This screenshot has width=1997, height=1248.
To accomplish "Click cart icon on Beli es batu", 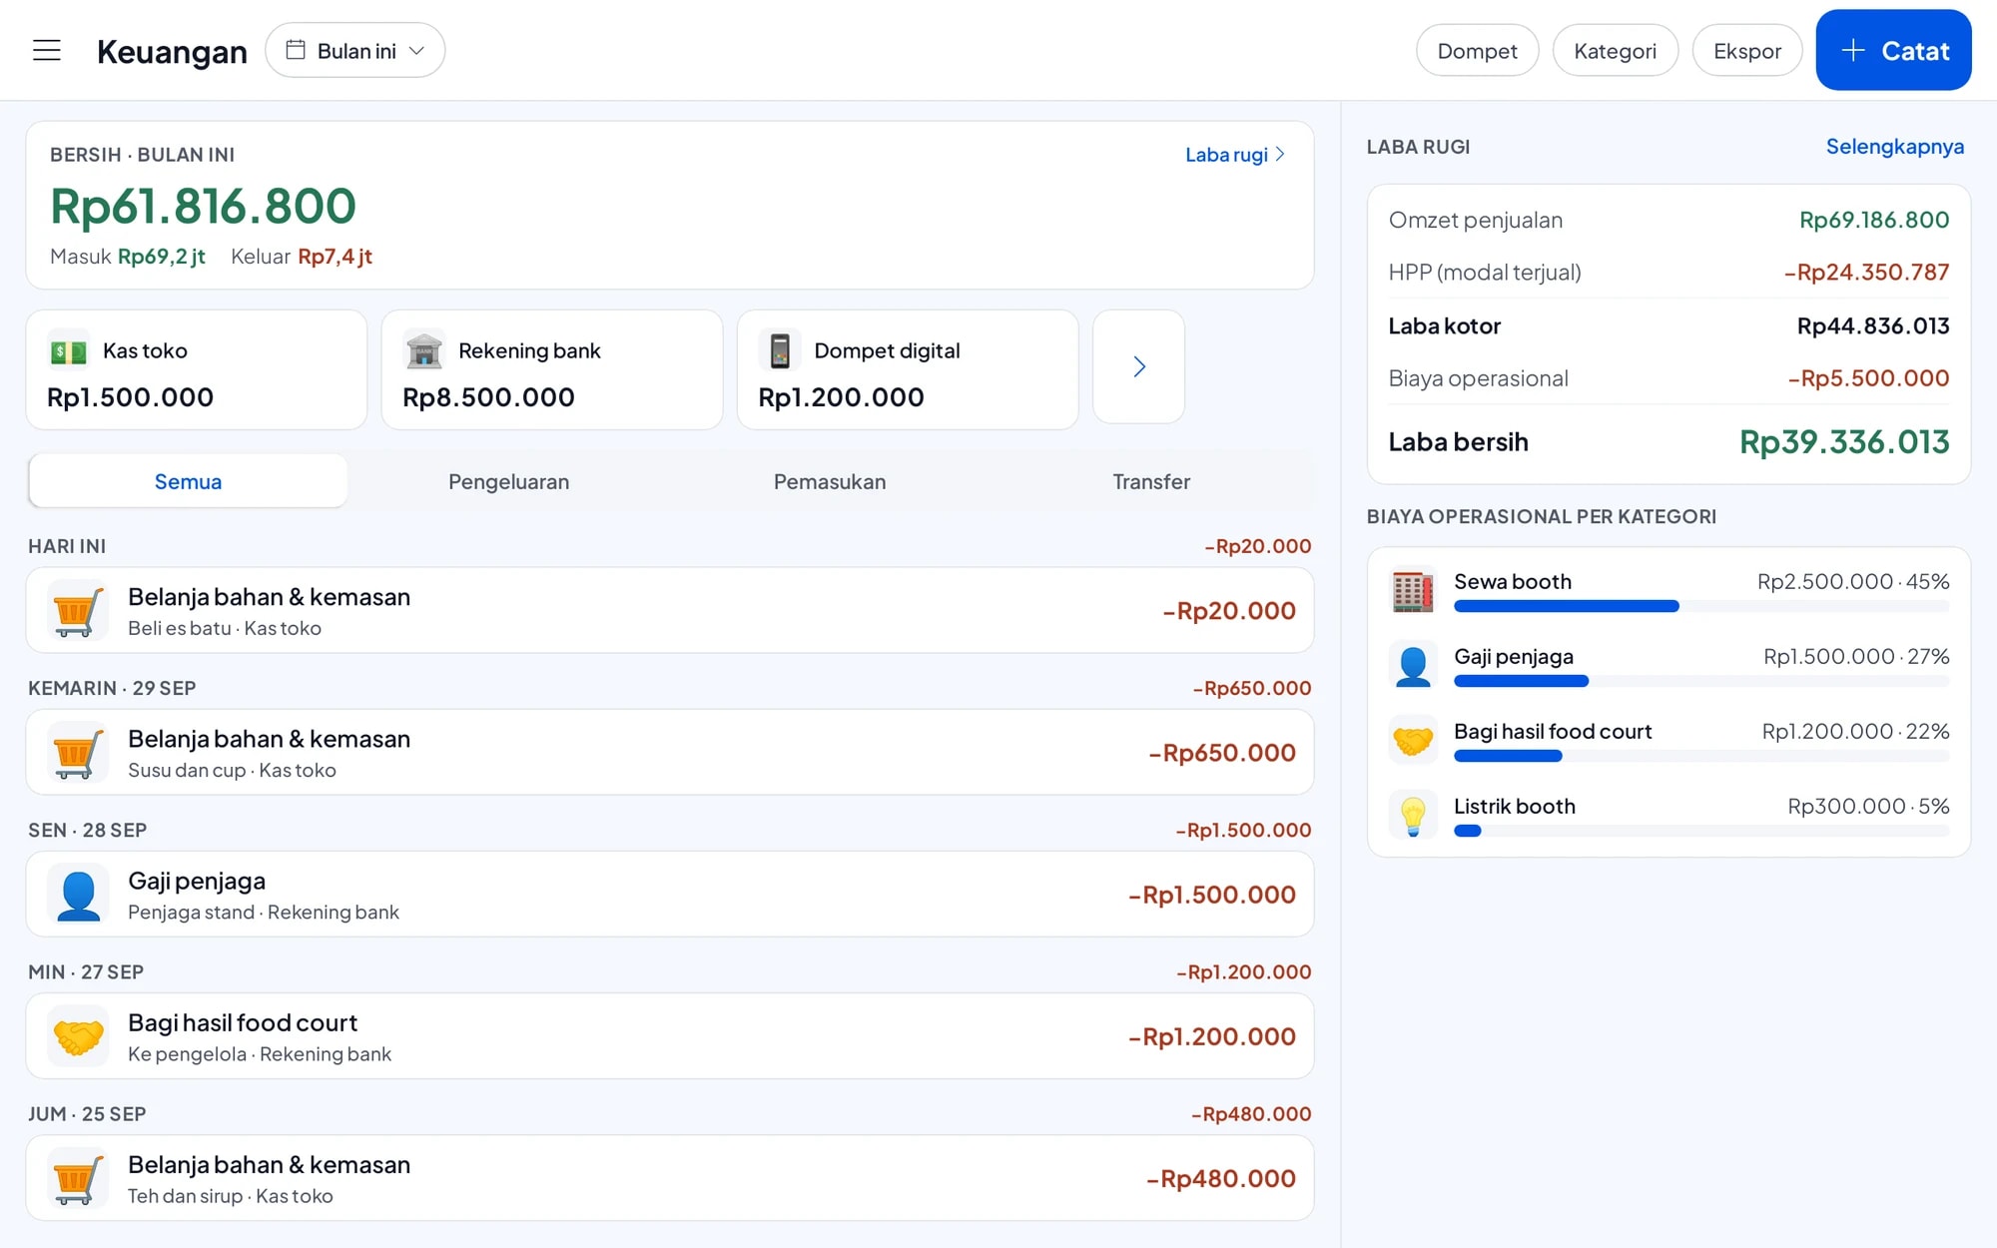I will [x=78, y=610].
